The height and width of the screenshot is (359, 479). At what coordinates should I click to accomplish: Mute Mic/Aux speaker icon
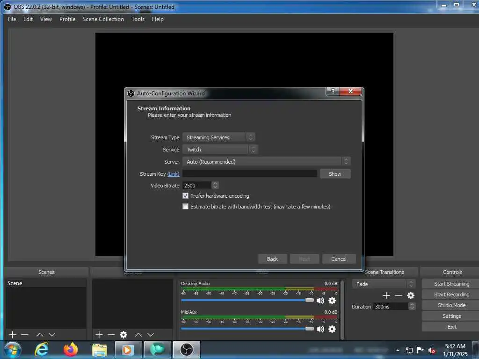[x=320, y=329]
